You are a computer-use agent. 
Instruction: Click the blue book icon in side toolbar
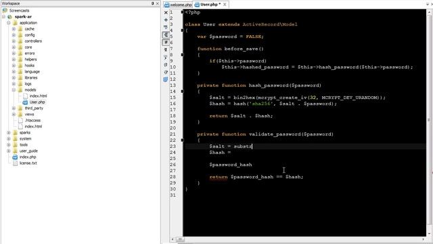[x=166, y=80]
